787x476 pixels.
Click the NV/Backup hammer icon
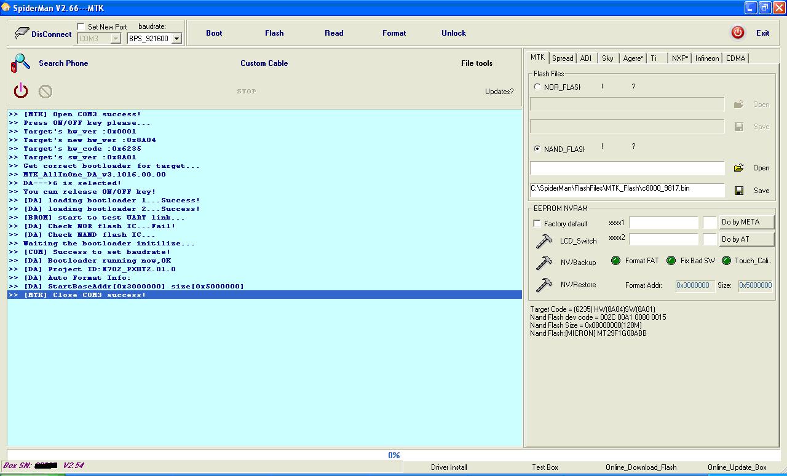[x=544, y=263]
